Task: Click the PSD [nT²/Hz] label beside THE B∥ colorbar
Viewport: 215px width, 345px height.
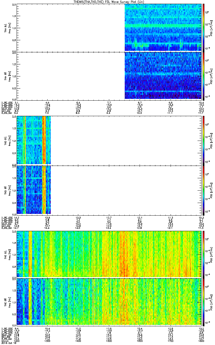Action: tap(211, 302)
